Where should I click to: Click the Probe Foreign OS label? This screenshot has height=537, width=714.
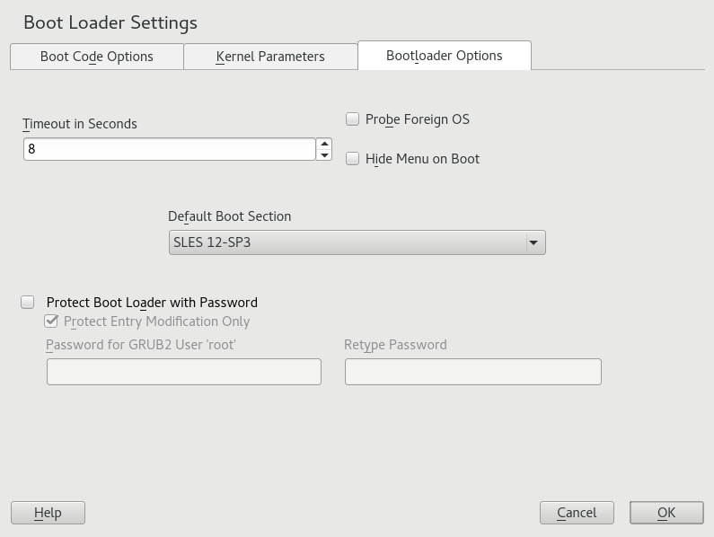(418, 119)
